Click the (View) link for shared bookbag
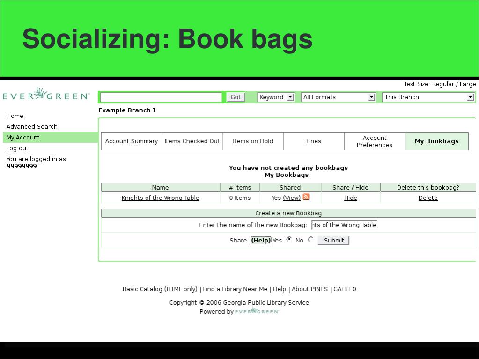 [x=292, y=198]
